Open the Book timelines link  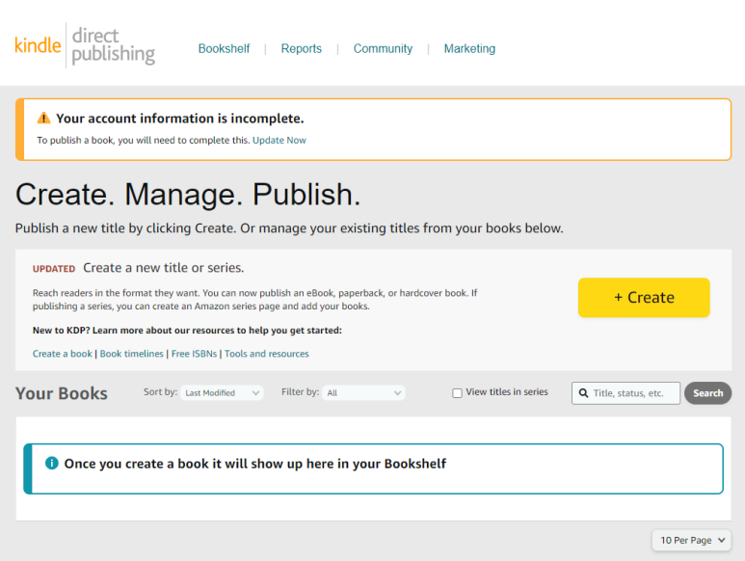[132, 354]
